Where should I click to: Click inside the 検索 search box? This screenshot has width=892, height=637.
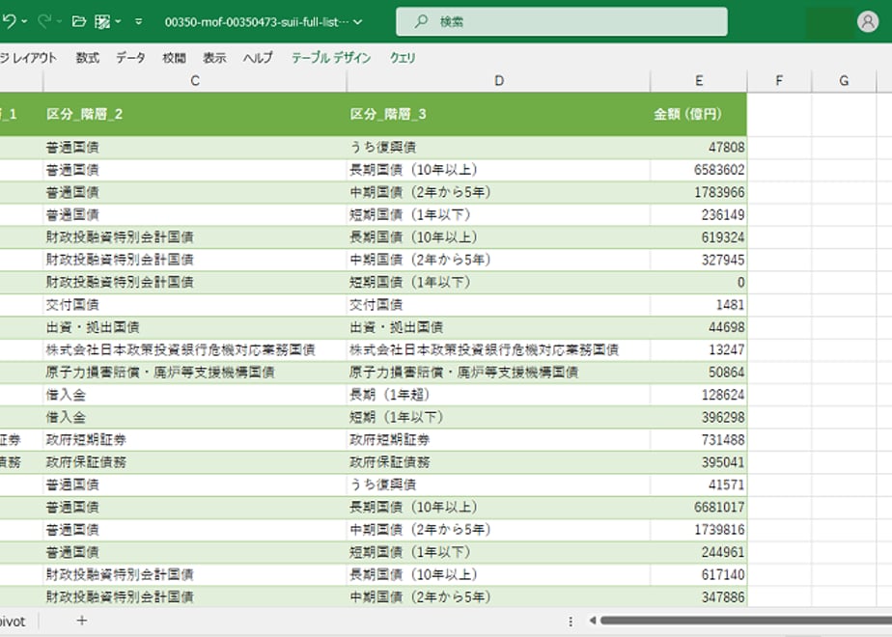coord(562,21)
